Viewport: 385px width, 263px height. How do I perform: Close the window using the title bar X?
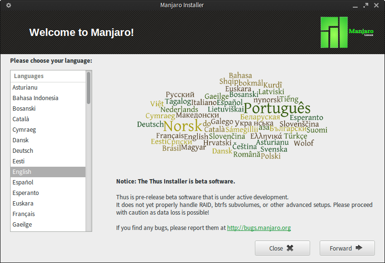376,5
